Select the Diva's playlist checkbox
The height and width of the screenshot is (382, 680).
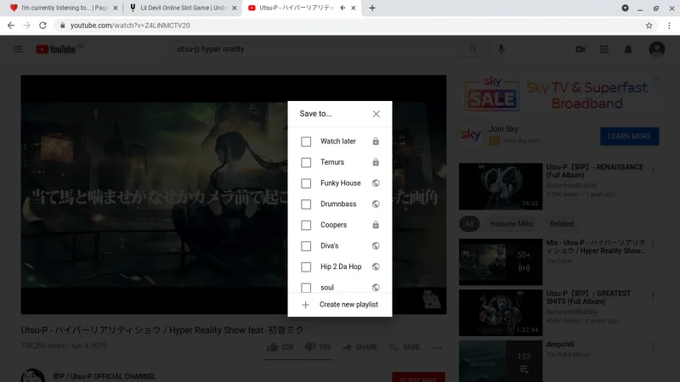tap(306, 246)
